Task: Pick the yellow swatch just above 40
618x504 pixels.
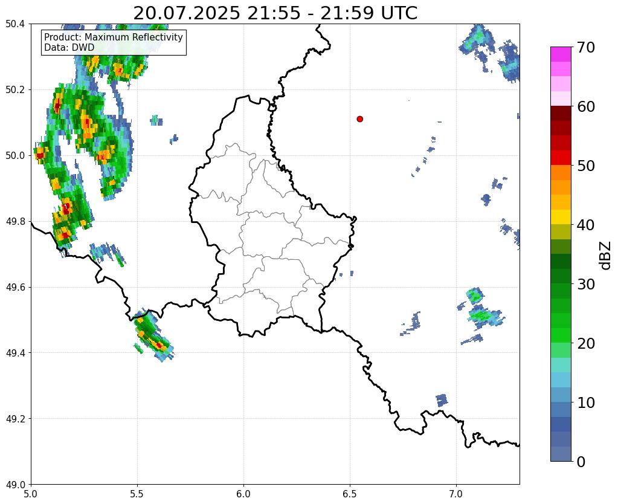Action: click(x=561, y=217)
